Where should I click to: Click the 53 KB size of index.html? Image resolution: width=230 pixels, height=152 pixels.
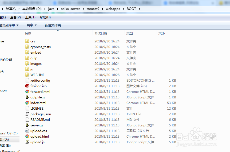172,103
